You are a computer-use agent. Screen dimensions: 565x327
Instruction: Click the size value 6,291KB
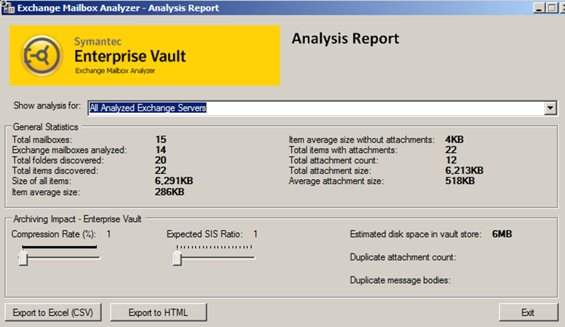174,181
